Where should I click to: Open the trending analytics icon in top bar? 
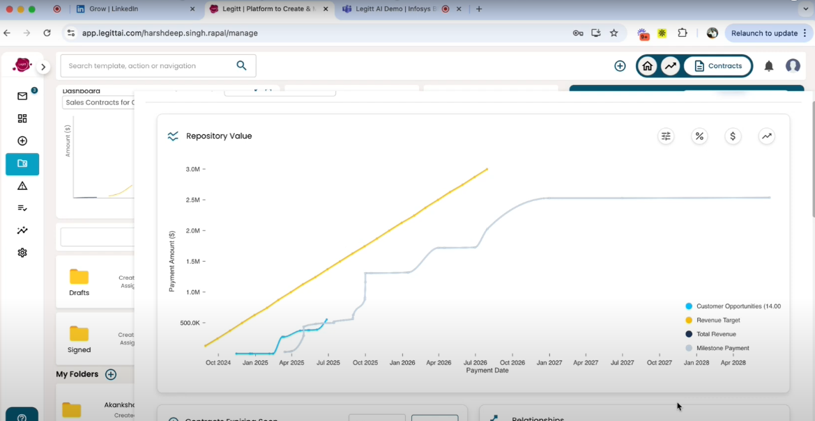[671, 66]
